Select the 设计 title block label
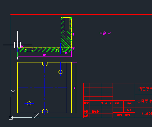 point(86,103)
